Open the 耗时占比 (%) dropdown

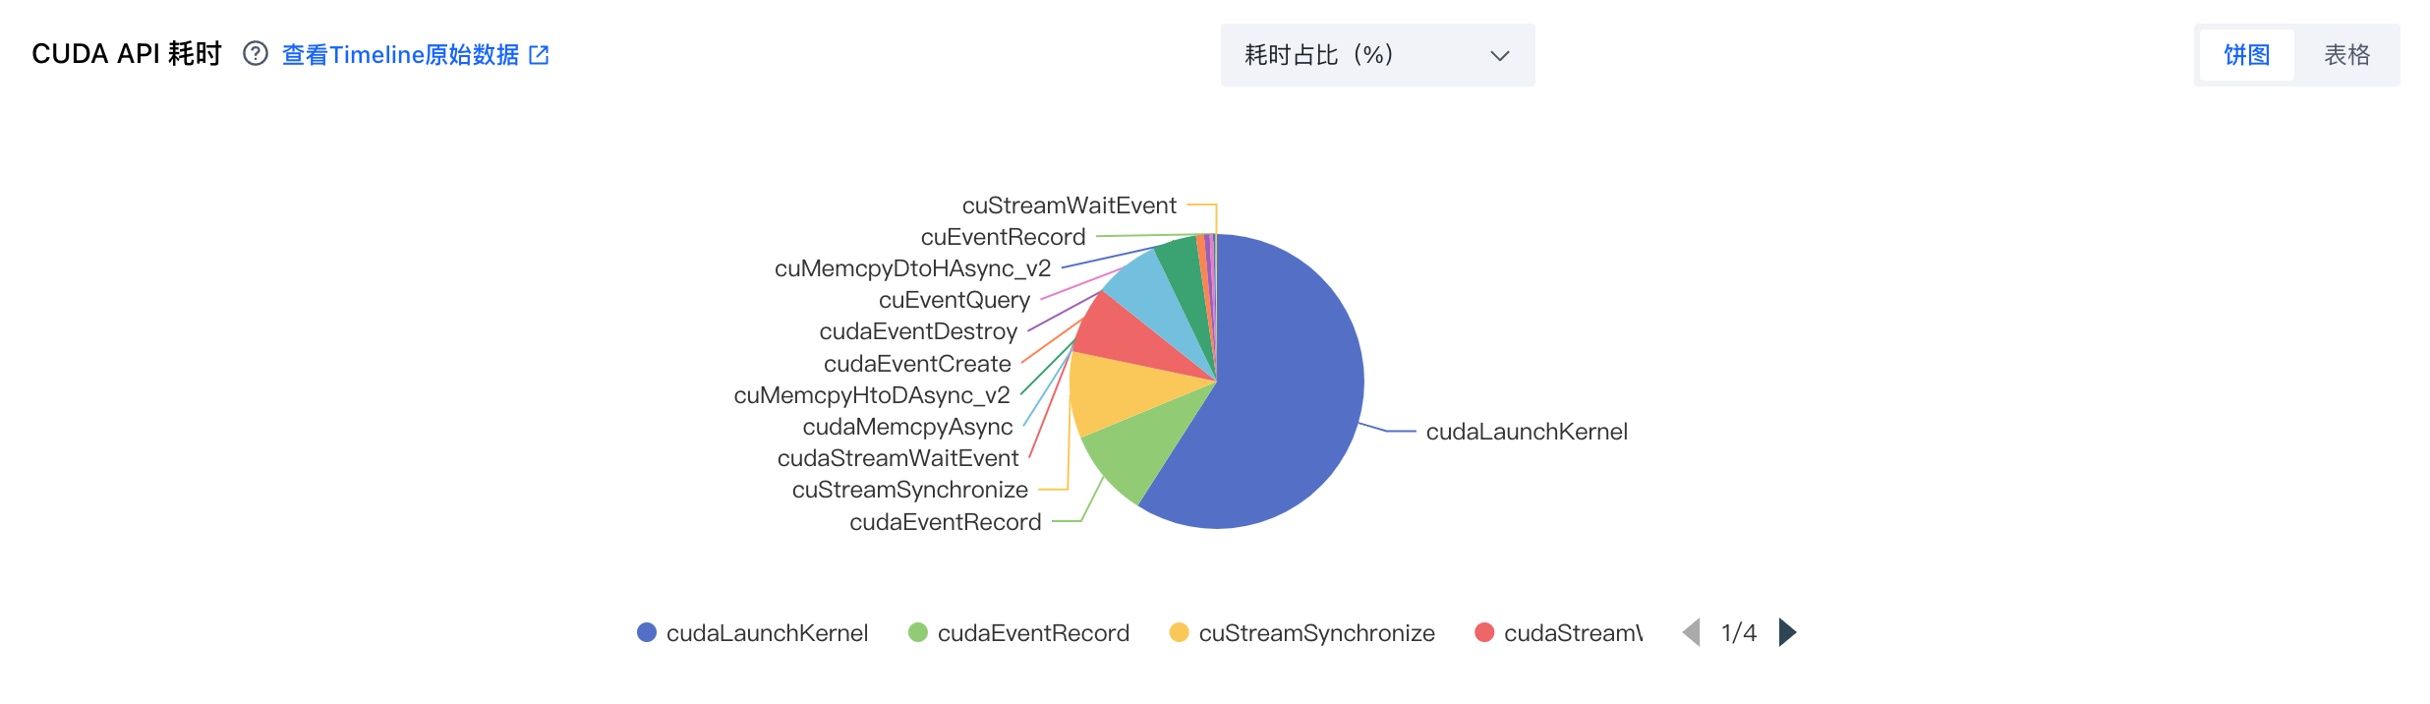(1377, 55)
